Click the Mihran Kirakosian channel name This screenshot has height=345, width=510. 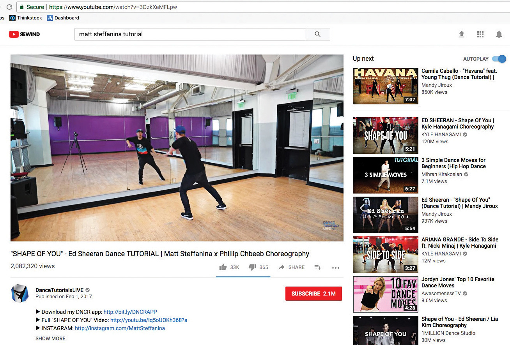(442, 174)
